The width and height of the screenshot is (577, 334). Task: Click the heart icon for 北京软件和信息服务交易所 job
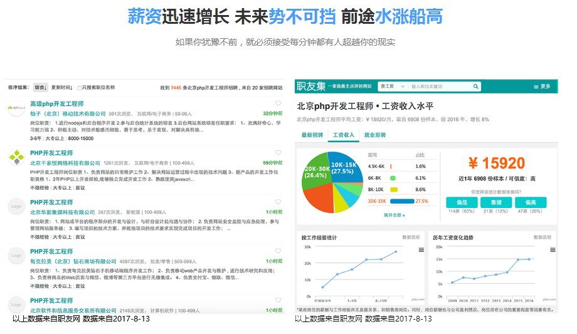tap(278, 301)
